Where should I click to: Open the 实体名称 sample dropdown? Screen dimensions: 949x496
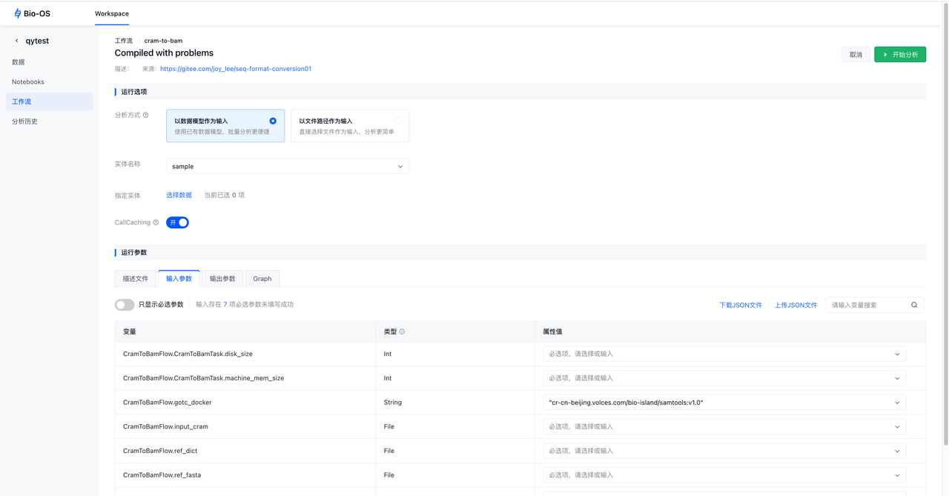288,167
